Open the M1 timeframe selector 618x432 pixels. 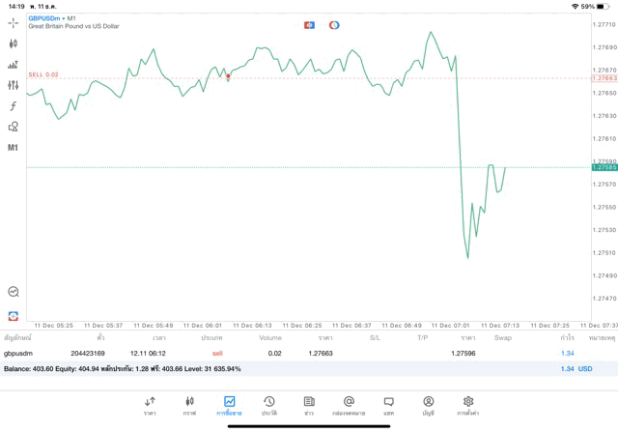coord(14,148)
